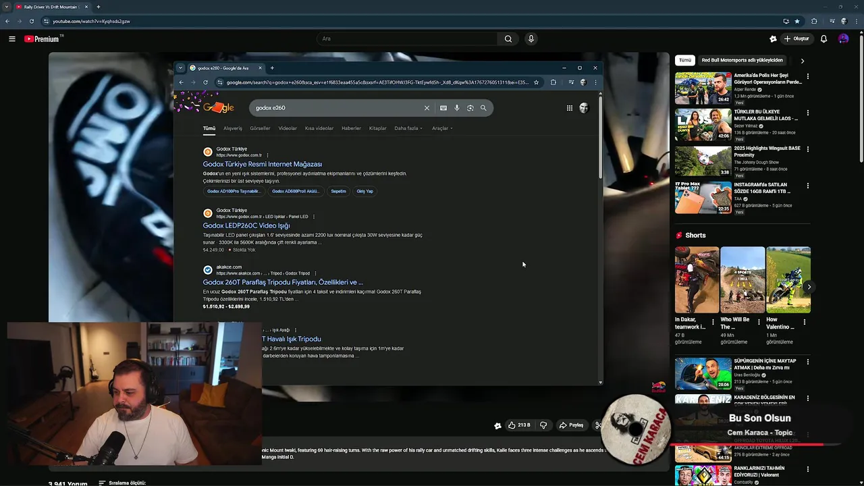864x486 pixels.
Task: Open more options for akakce.com result
Action: pyautogui.click(x=315, y=273)
